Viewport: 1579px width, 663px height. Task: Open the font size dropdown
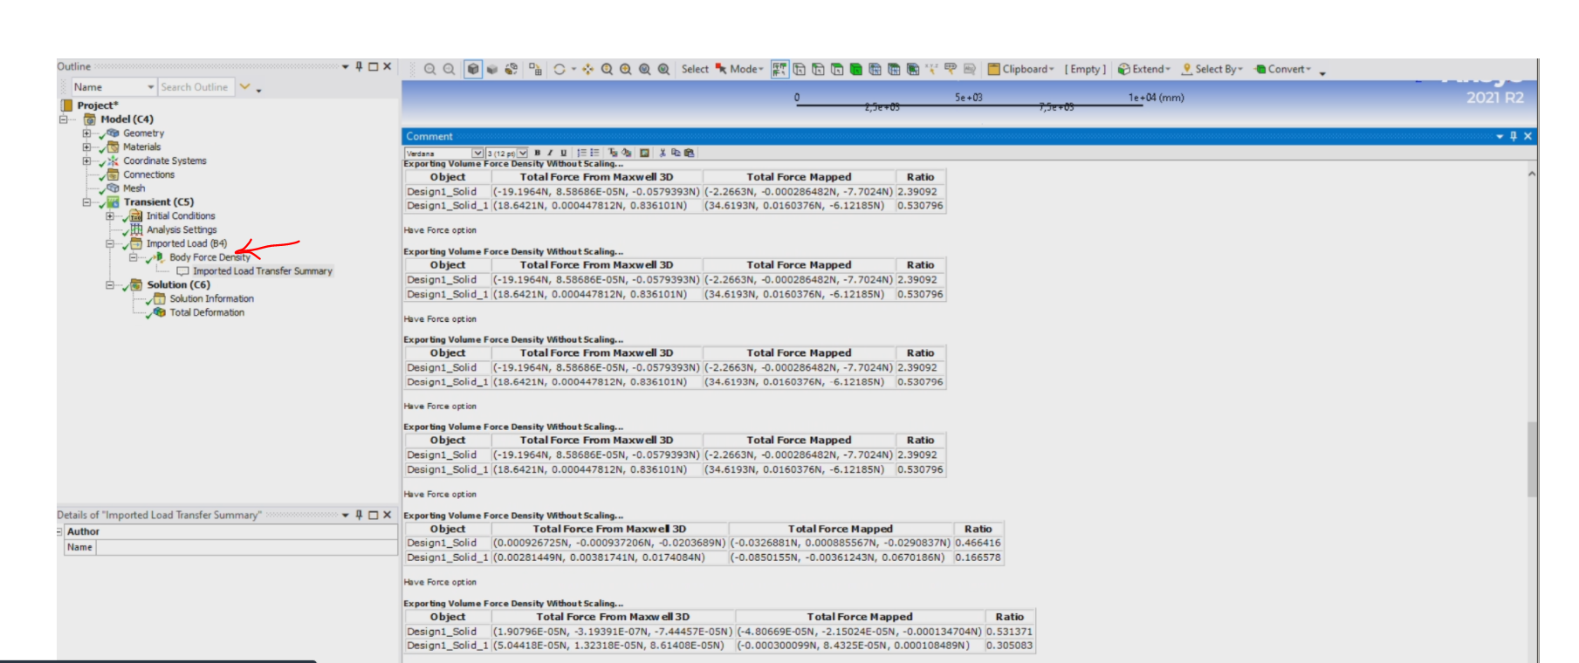pos(523,154)
